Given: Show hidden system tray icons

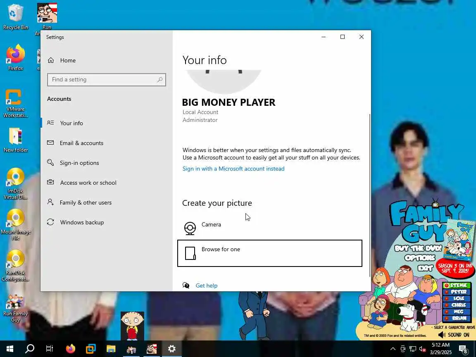Looking at the screenshot, I should tap(393, 349).
